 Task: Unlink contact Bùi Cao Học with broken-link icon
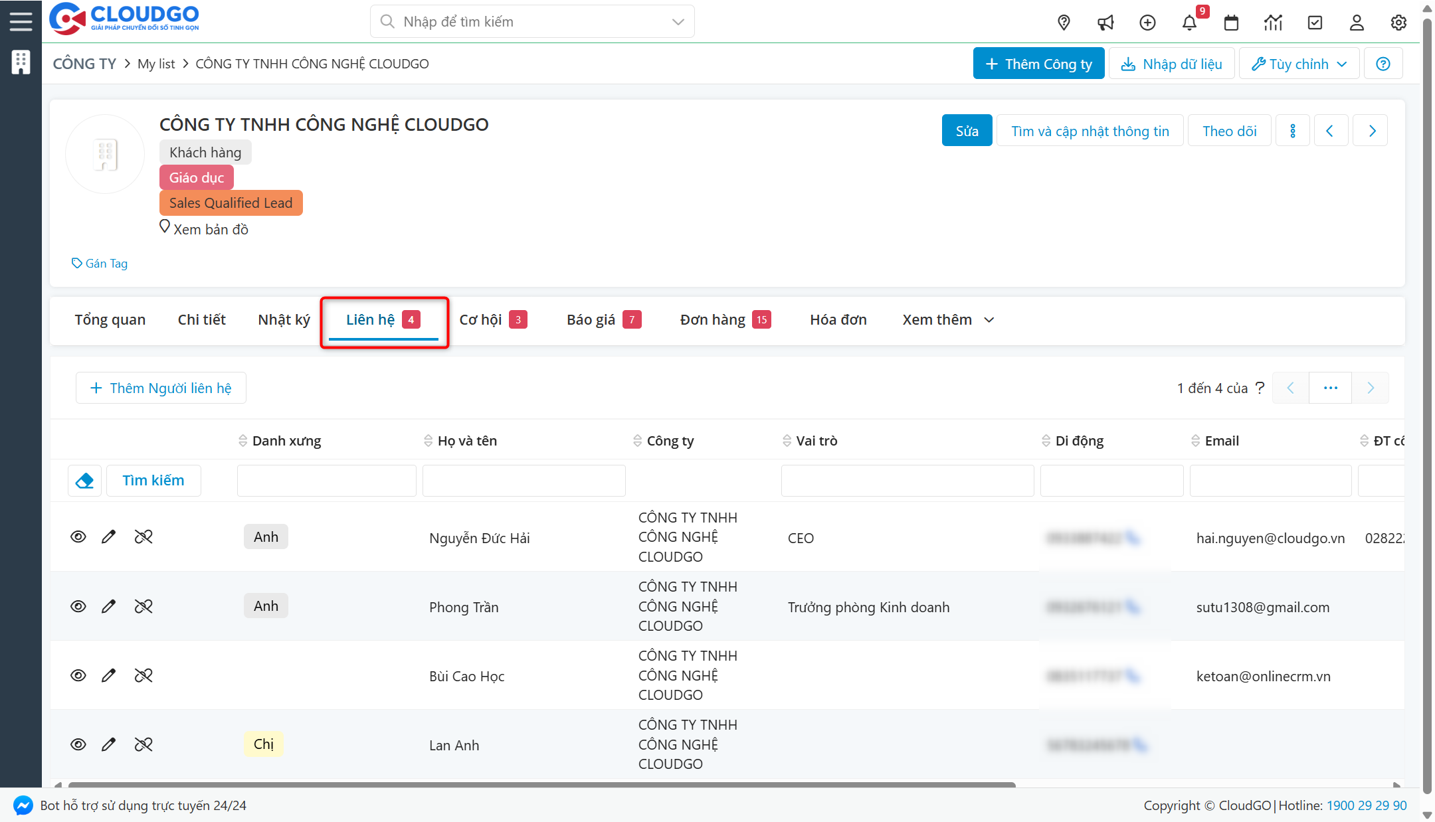[x=143, y=675]
